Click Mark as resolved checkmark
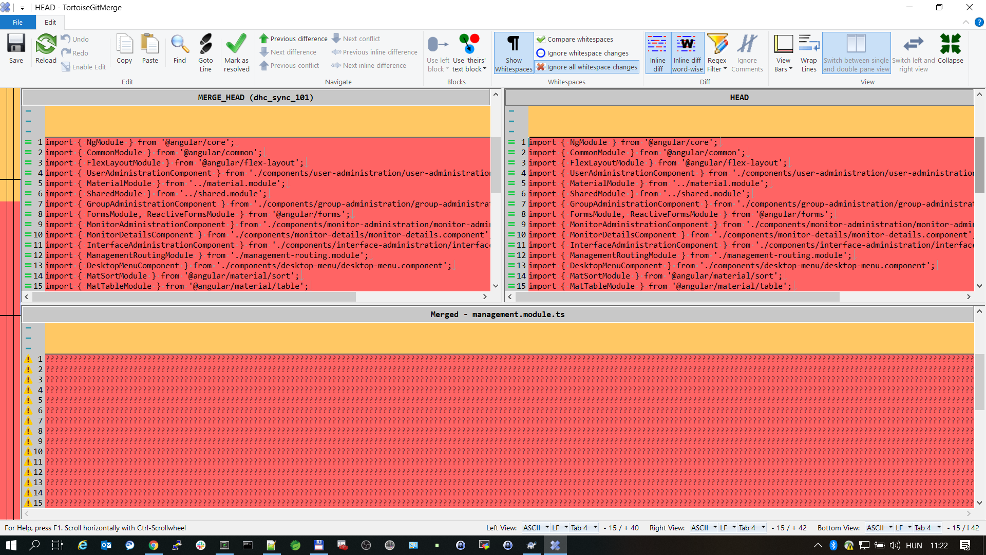The image size is (986, 555). 236,52
